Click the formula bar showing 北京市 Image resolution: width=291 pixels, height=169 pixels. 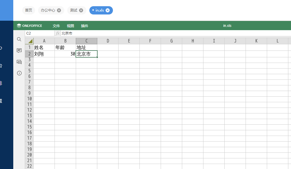175,33
